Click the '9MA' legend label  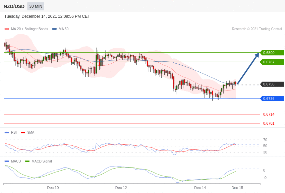[31, 133]
